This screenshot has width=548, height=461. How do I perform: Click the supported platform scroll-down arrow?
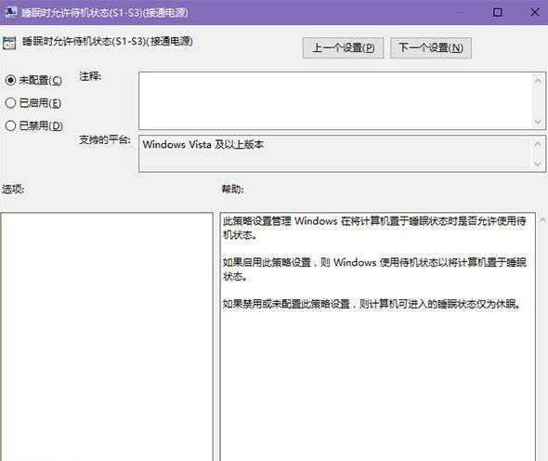[x=538, y=164]
